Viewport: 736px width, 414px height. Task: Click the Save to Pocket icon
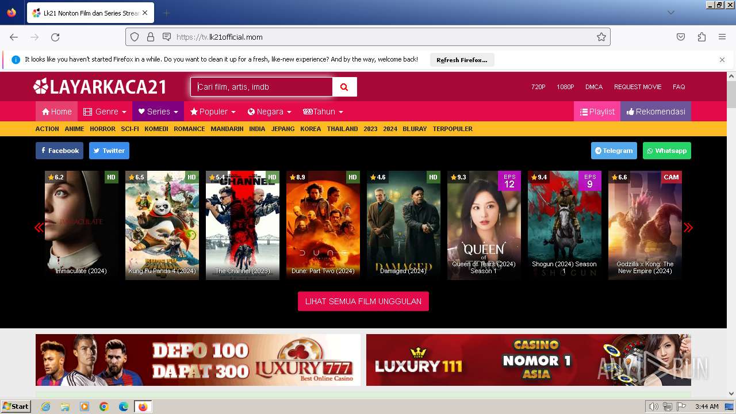pyautogui.click(x=681, y=37)
